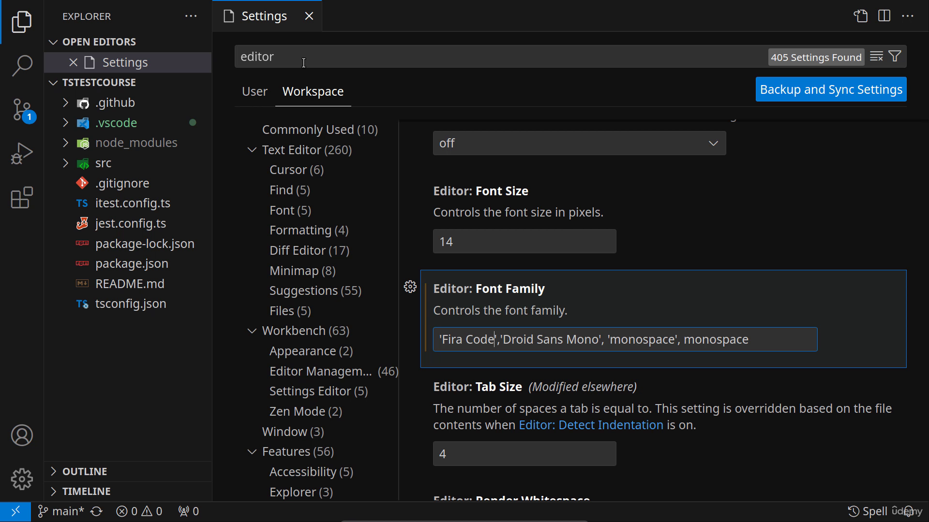The width and height of the screenshot is (929, 522).
Task: Click the Font Size value field
Action: (524, 241)
